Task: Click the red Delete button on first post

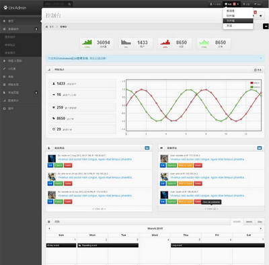Action: 68,165
